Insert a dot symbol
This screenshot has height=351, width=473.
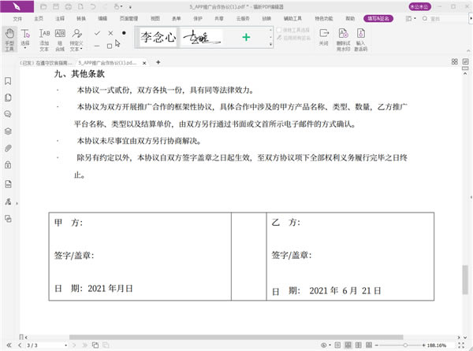[124, 33]
